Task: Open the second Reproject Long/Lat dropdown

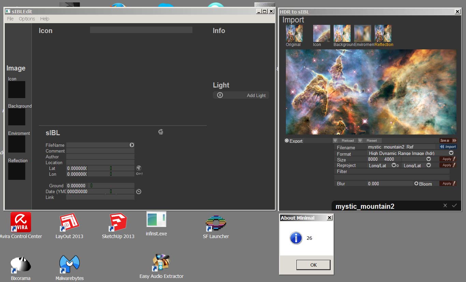Action: coord(428,165)
